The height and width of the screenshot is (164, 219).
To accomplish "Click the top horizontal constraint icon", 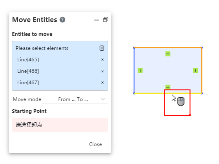I will click(x=168, y=54).
